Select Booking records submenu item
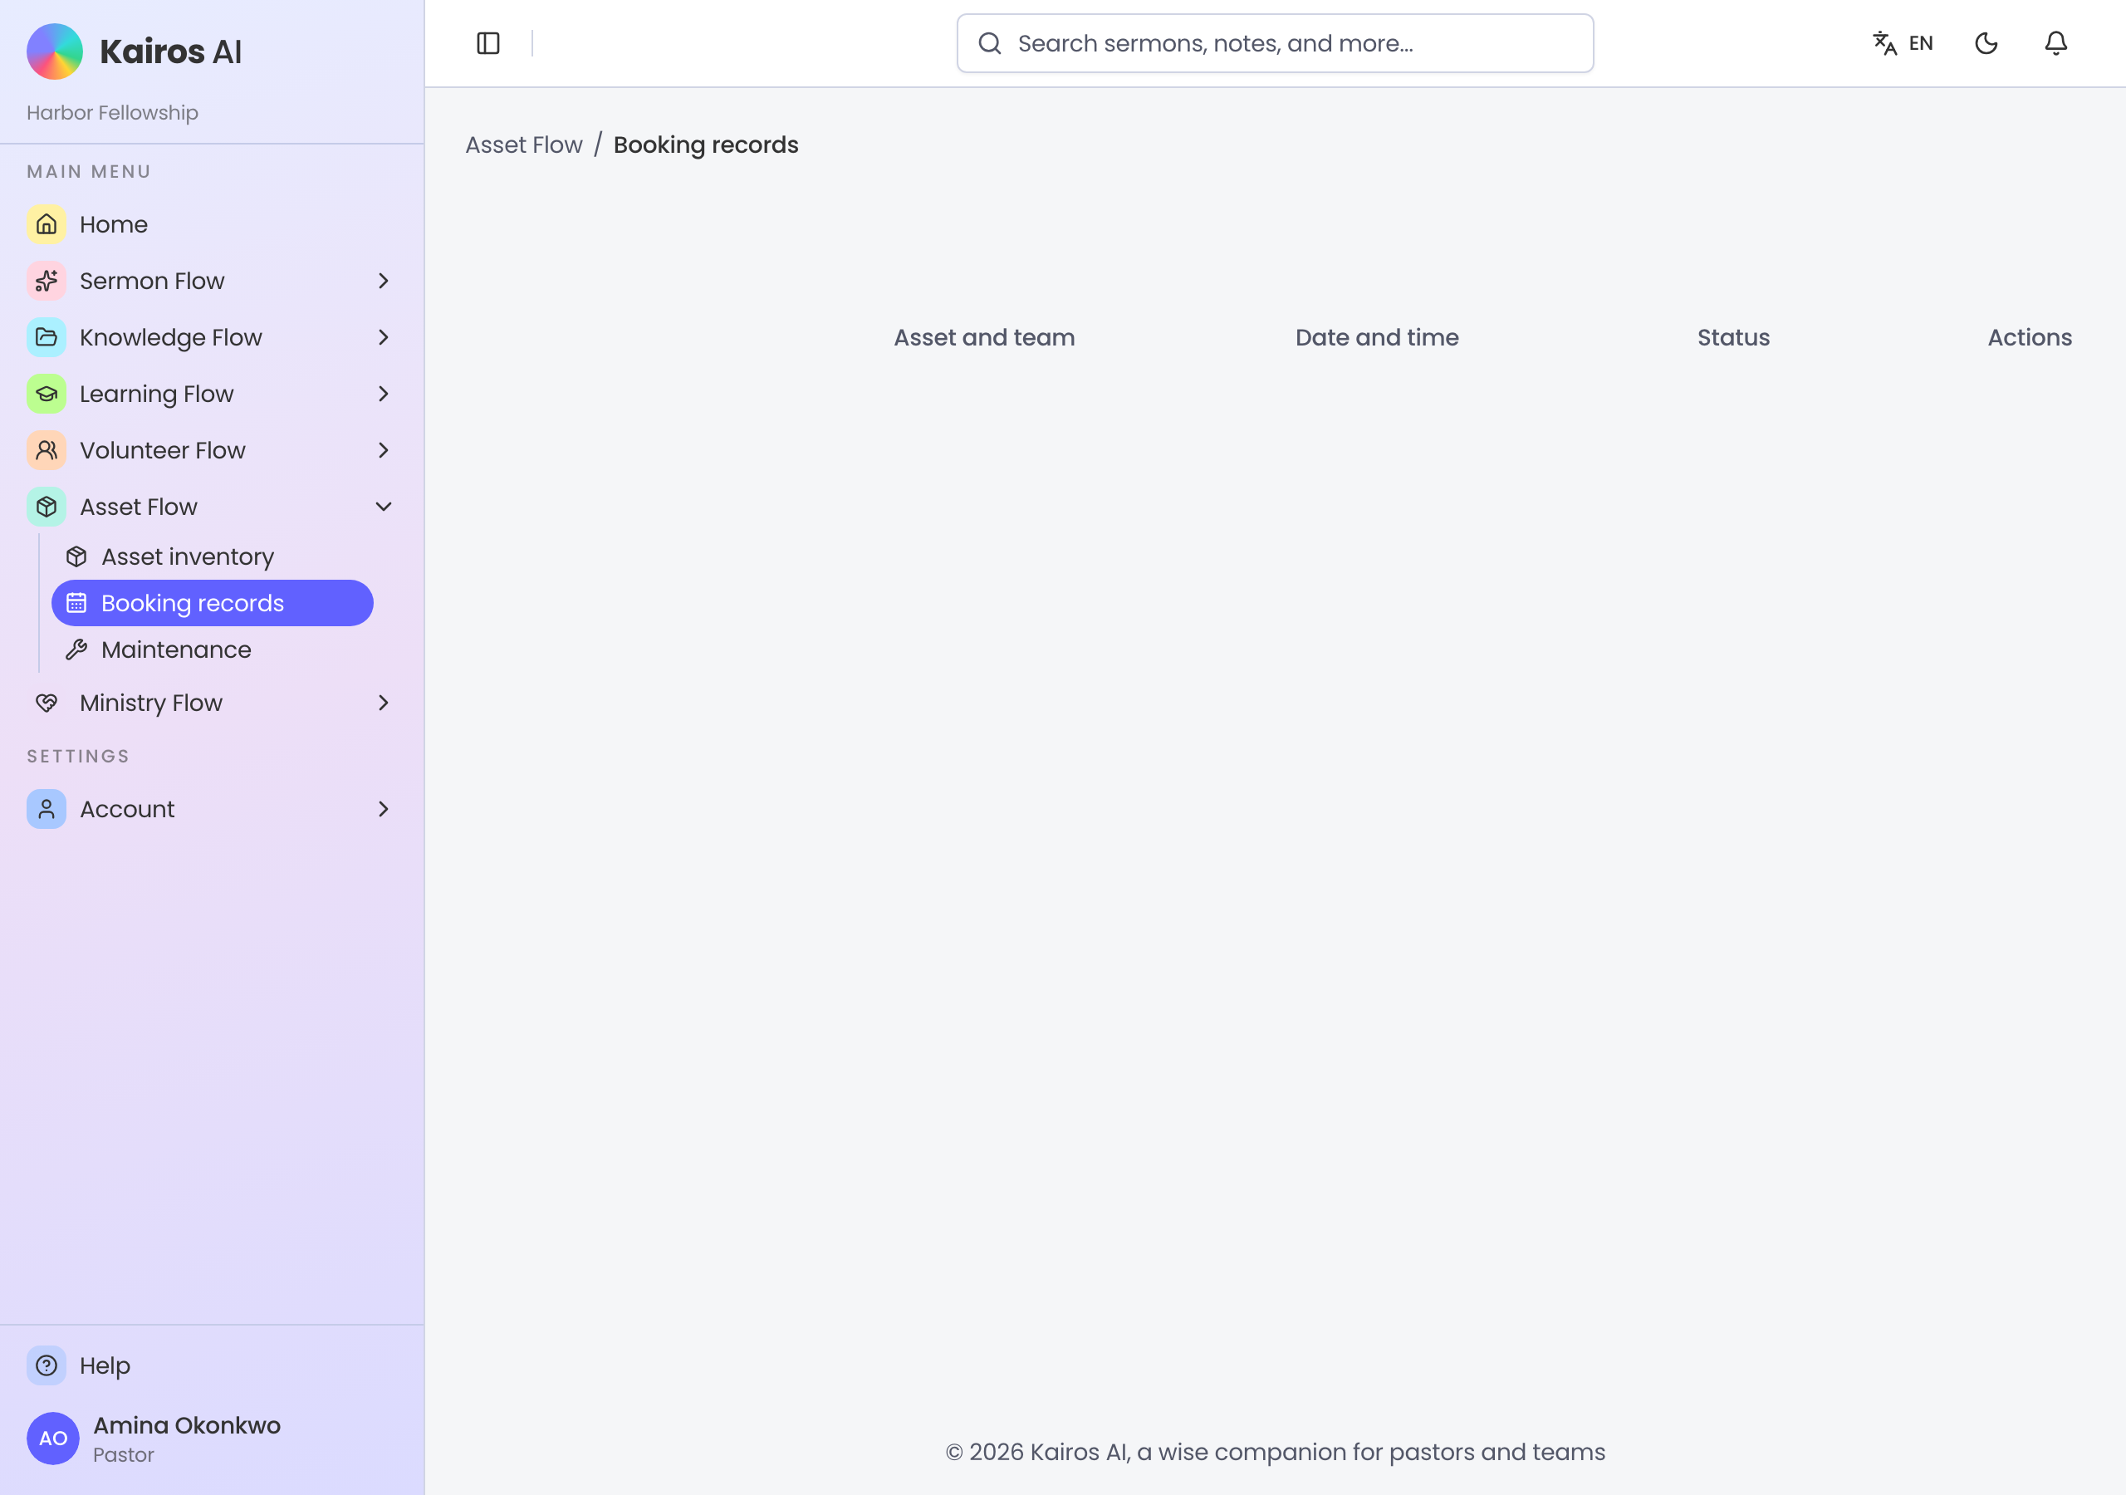This screenshot has width=2126, height=1495. (x=212, y=603)
